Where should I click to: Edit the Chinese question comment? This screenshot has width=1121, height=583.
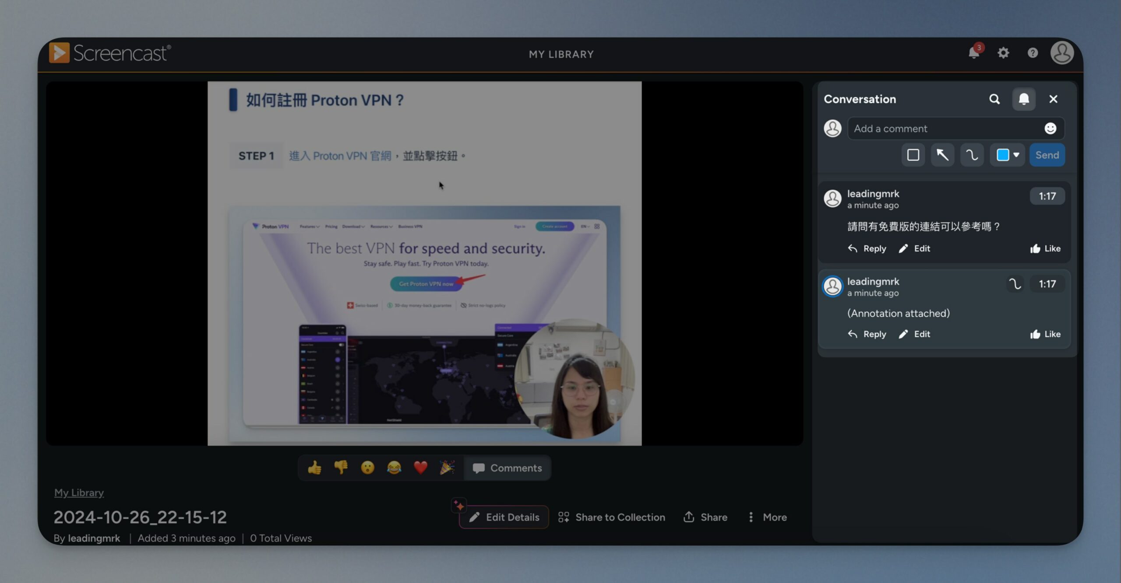point(914,248)
